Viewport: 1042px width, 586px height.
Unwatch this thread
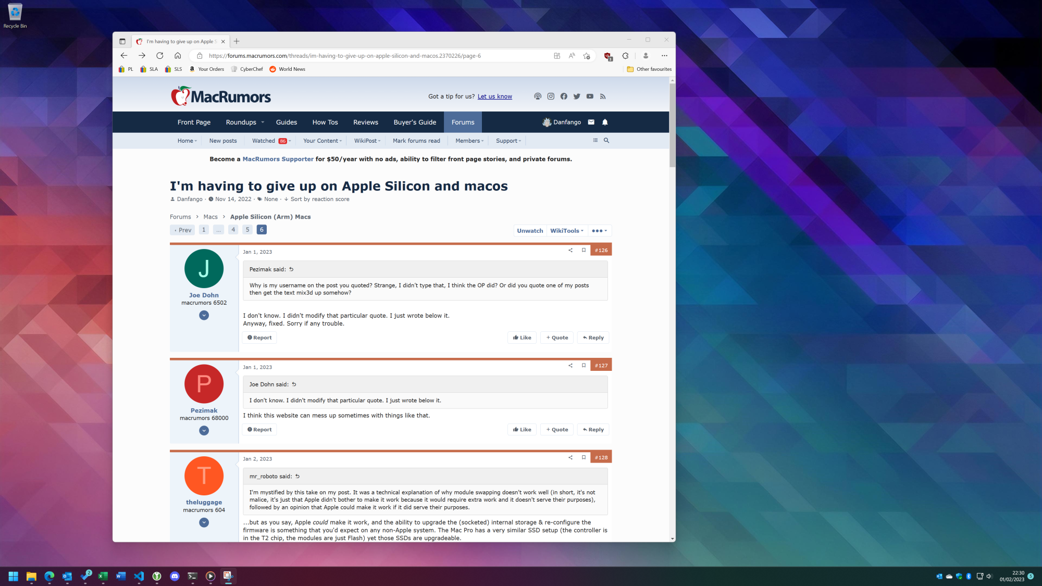coord(530,231)
